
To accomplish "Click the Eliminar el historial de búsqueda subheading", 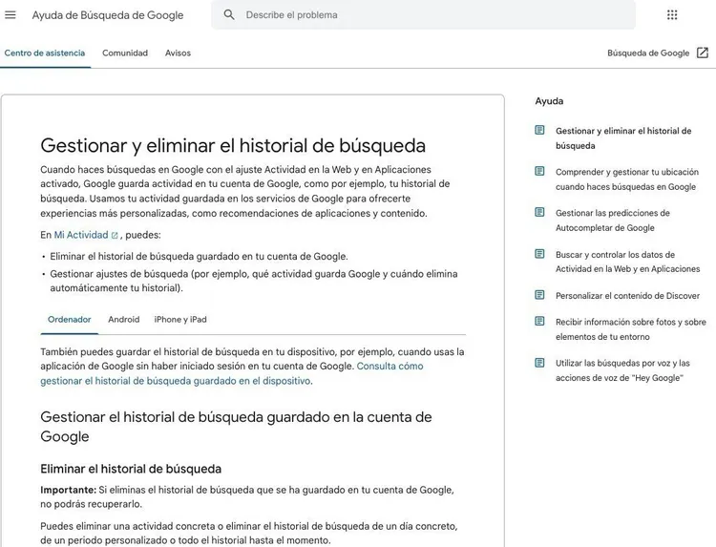I will (x=131, y=469).
